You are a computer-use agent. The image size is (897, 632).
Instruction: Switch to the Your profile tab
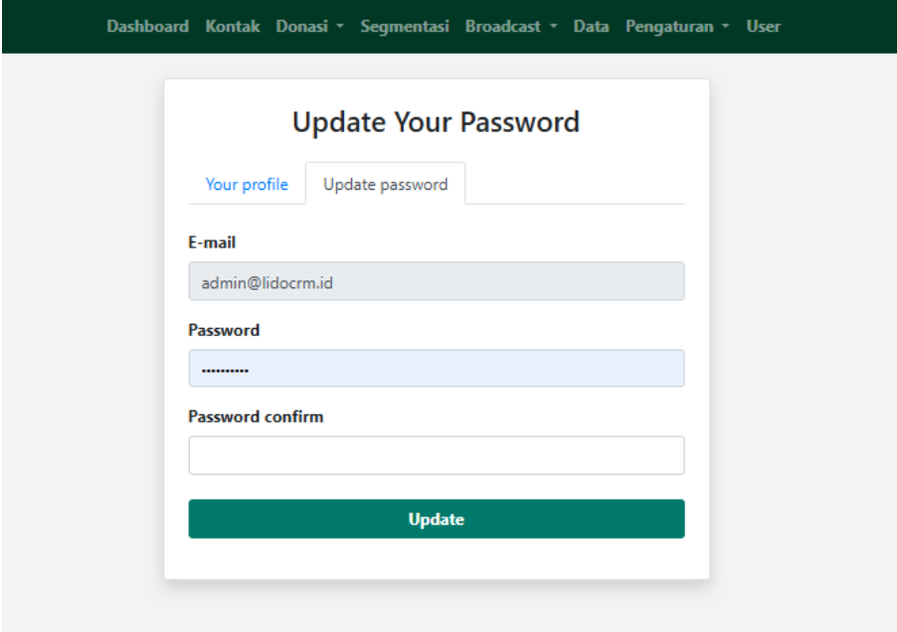tap(247, 184)
